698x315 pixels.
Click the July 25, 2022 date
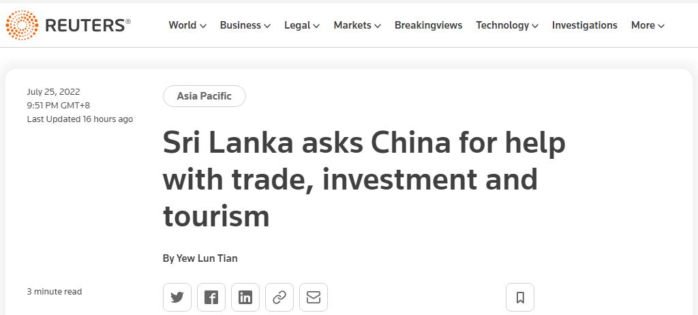tap(53, 92)
